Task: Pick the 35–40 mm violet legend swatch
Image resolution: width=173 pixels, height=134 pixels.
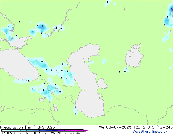Action: point(68,130)
